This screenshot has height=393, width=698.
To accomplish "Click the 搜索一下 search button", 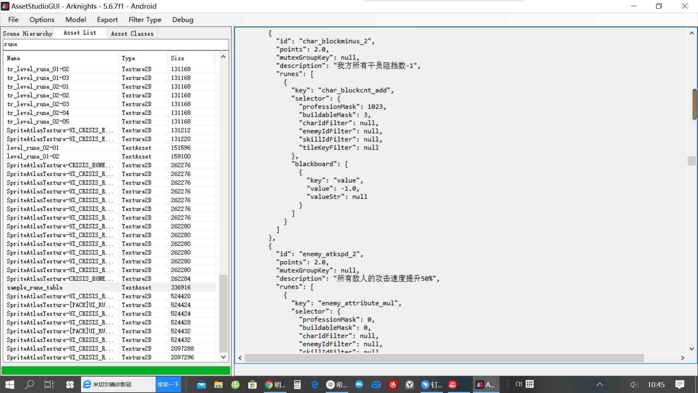I will pyautogui.click(x=168, y=385).
